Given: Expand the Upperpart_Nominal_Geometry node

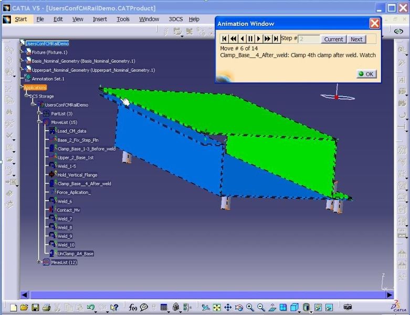Looking at the screenshot, I should (22, 69).
